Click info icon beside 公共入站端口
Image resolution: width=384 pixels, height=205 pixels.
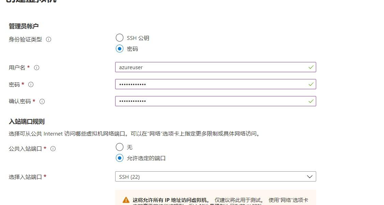tap(53, 149)
